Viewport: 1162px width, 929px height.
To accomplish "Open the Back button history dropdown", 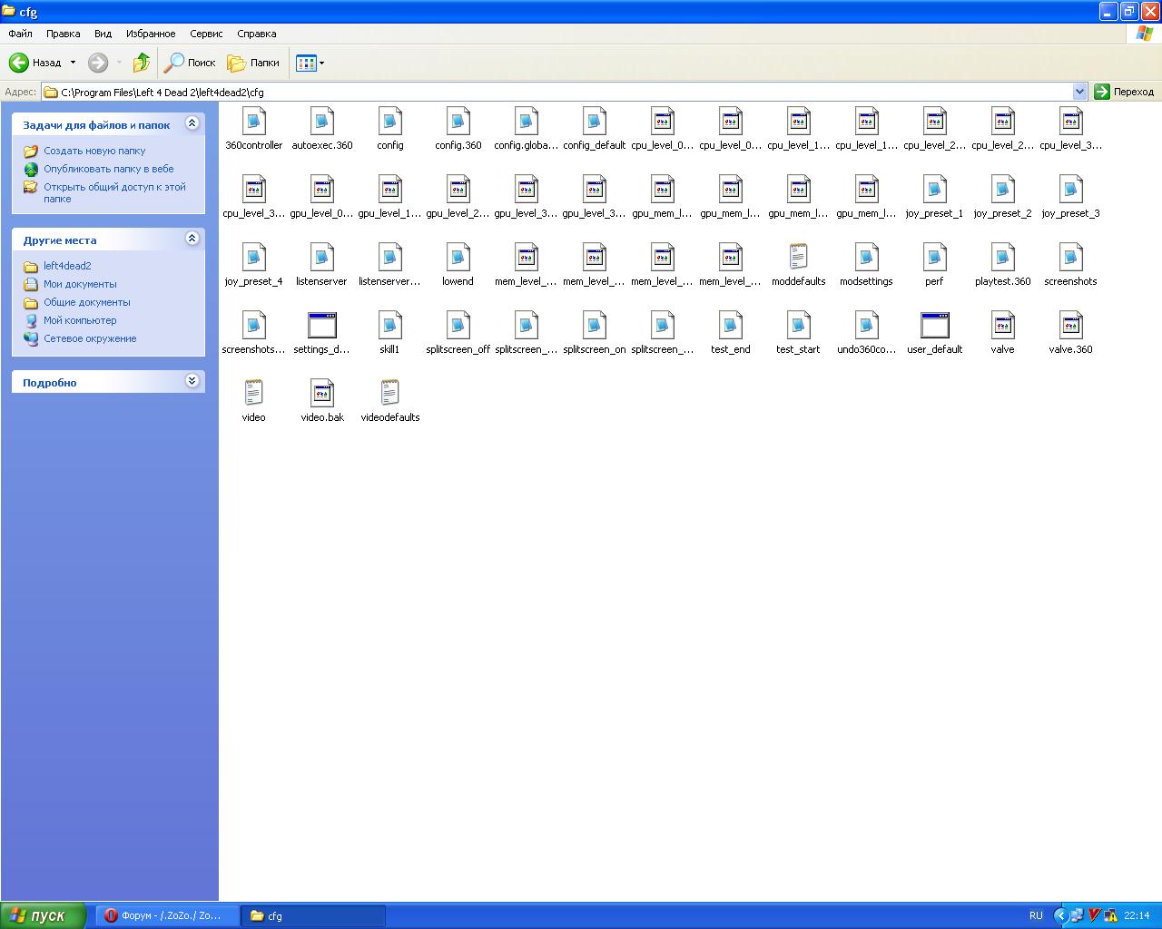I will [74, 63].
